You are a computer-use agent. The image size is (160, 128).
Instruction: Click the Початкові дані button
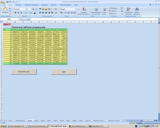coord(24,72)
